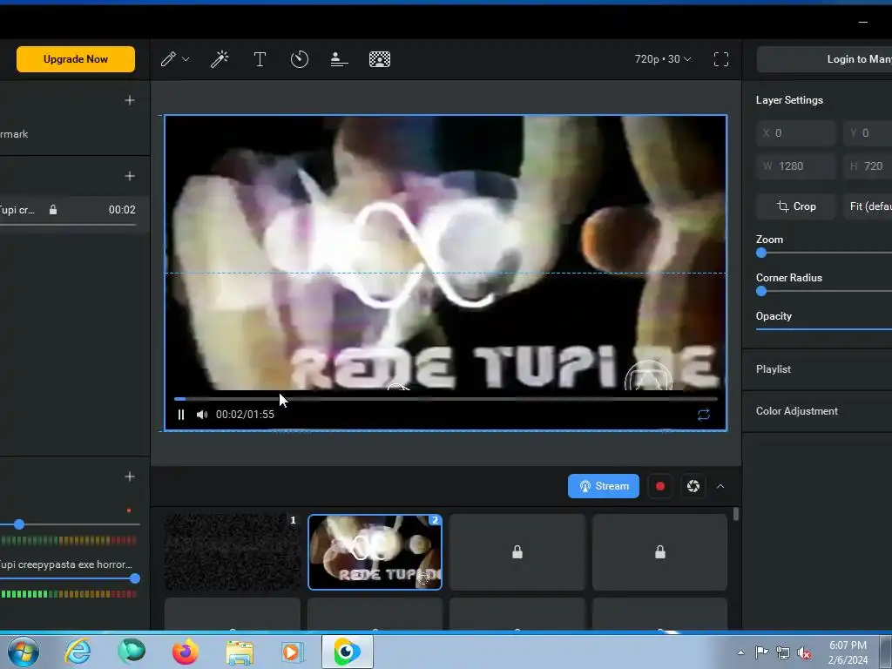Click the H 720 height field
This screenshot has height=669, width=892.
coord(868,166)
